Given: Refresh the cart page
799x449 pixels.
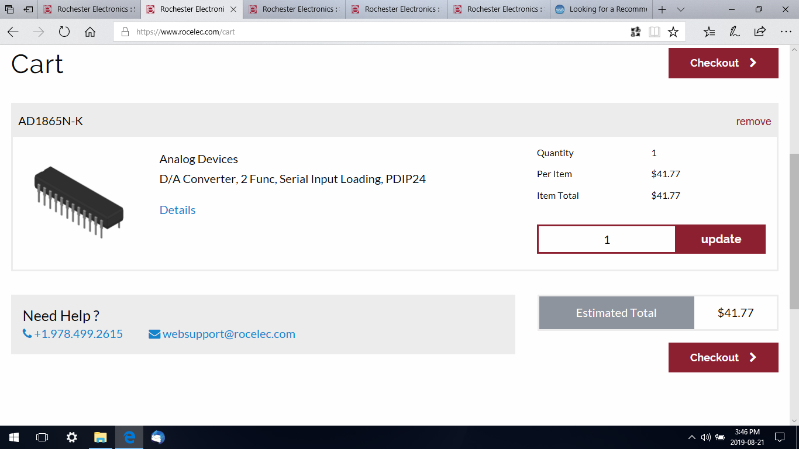Looking at the screenshot, I should (x=64, y=32).
